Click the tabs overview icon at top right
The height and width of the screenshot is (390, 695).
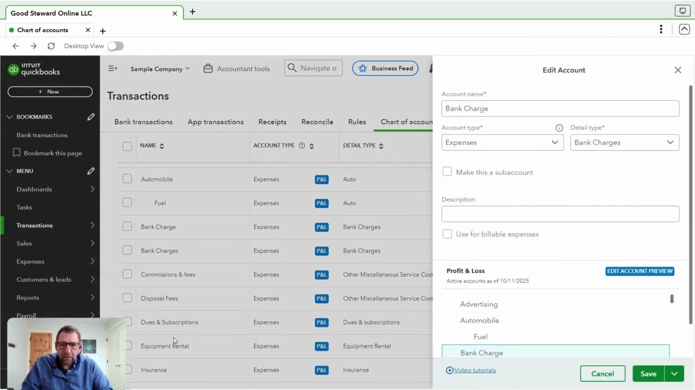tap(682, 11)
